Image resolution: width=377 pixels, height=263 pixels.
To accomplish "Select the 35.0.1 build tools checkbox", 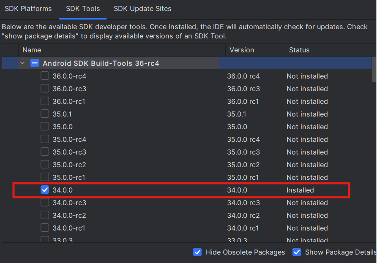I will 45,114.
